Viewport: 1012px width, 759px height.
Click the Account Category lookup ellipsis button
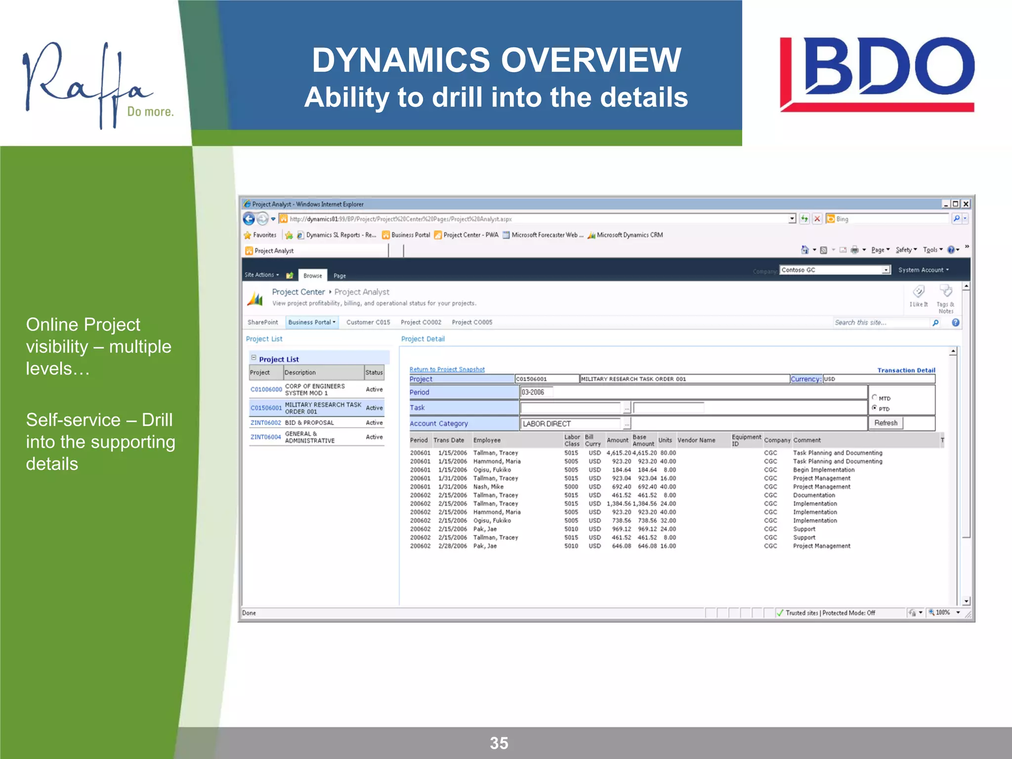coord(627,424)
